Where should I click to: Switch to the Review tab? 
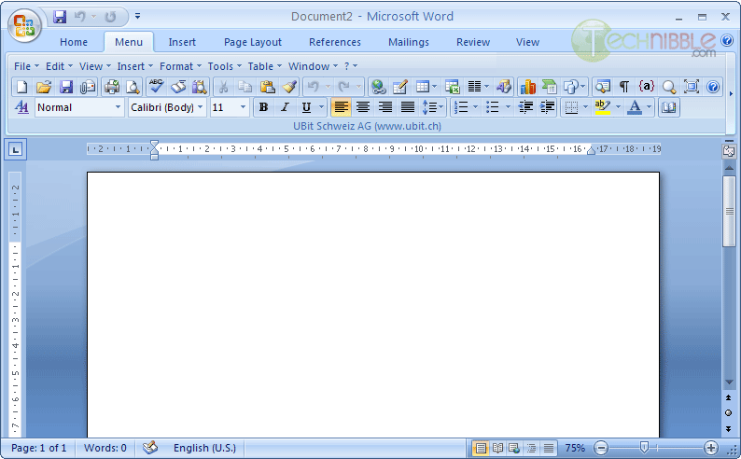472,42
